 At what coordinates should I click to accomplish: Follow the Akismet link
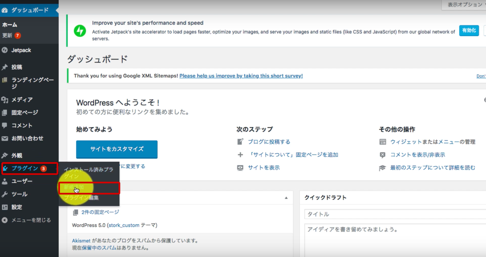click(x=81, y=241)
